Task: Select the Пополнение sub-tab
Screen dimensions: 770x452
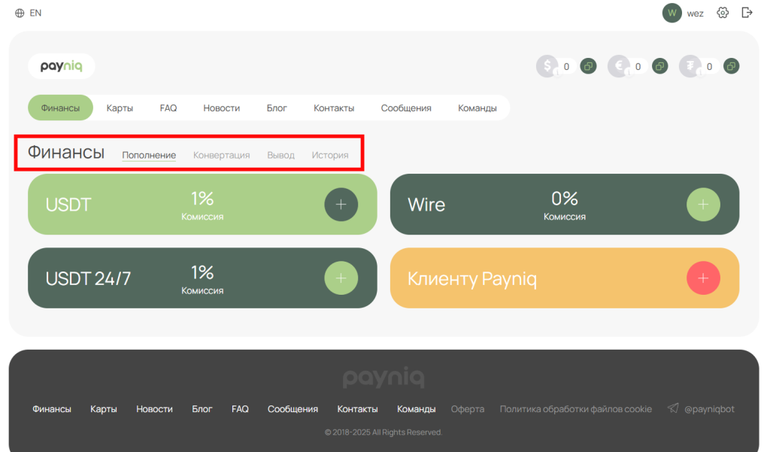Action: pyautogui.click(x=149, y=155)
